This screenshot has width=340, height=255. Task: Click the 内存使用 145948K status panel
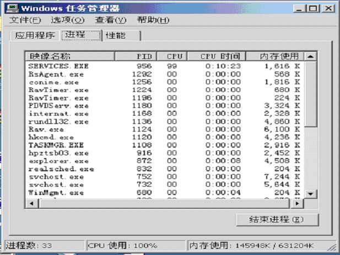[261, 246]
